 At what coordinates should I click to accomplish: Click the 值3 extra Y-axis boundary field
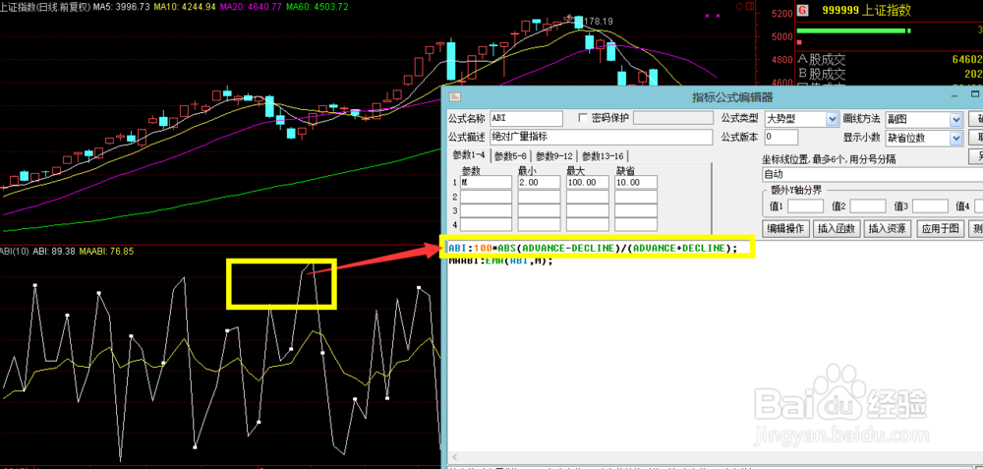(930, 206)
